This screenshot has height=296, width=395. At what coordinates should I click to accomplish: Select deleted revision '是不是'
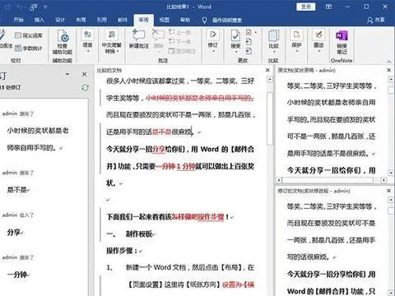pyautogui.click(x=16, y=190)
